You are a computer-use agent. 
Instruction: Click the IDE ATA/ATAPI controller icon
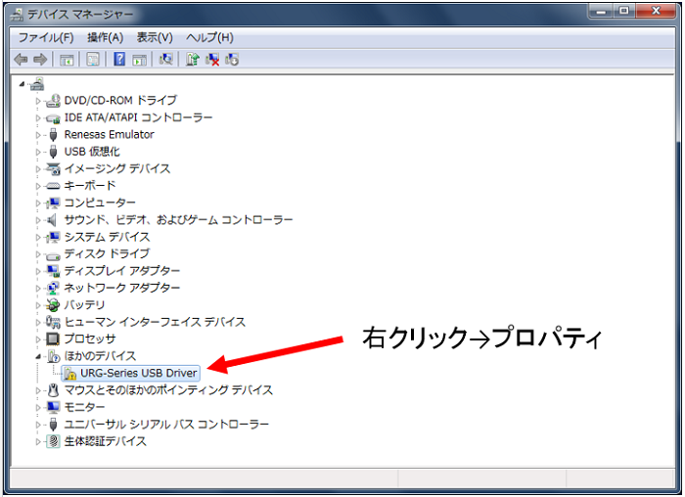[x=53, y=118]
